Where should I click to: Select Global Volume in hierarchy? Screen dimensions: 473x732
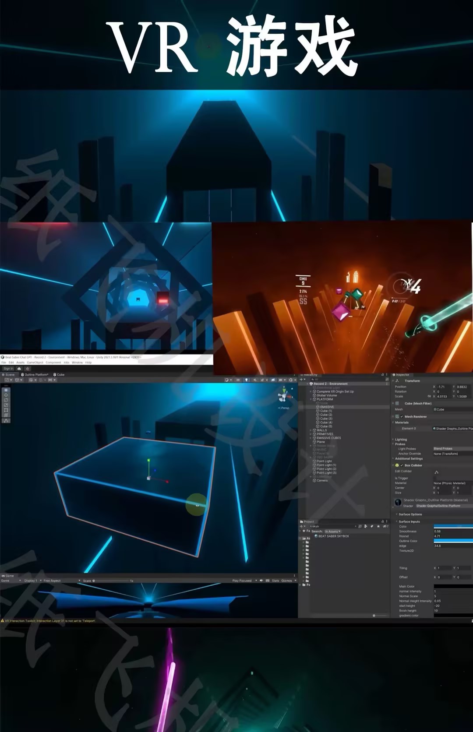pyautogui.click(x=325, y=395)
